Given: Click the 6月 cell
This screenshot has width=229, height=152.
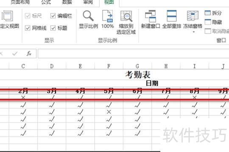Looking at the screenshot, I should 137,91.
